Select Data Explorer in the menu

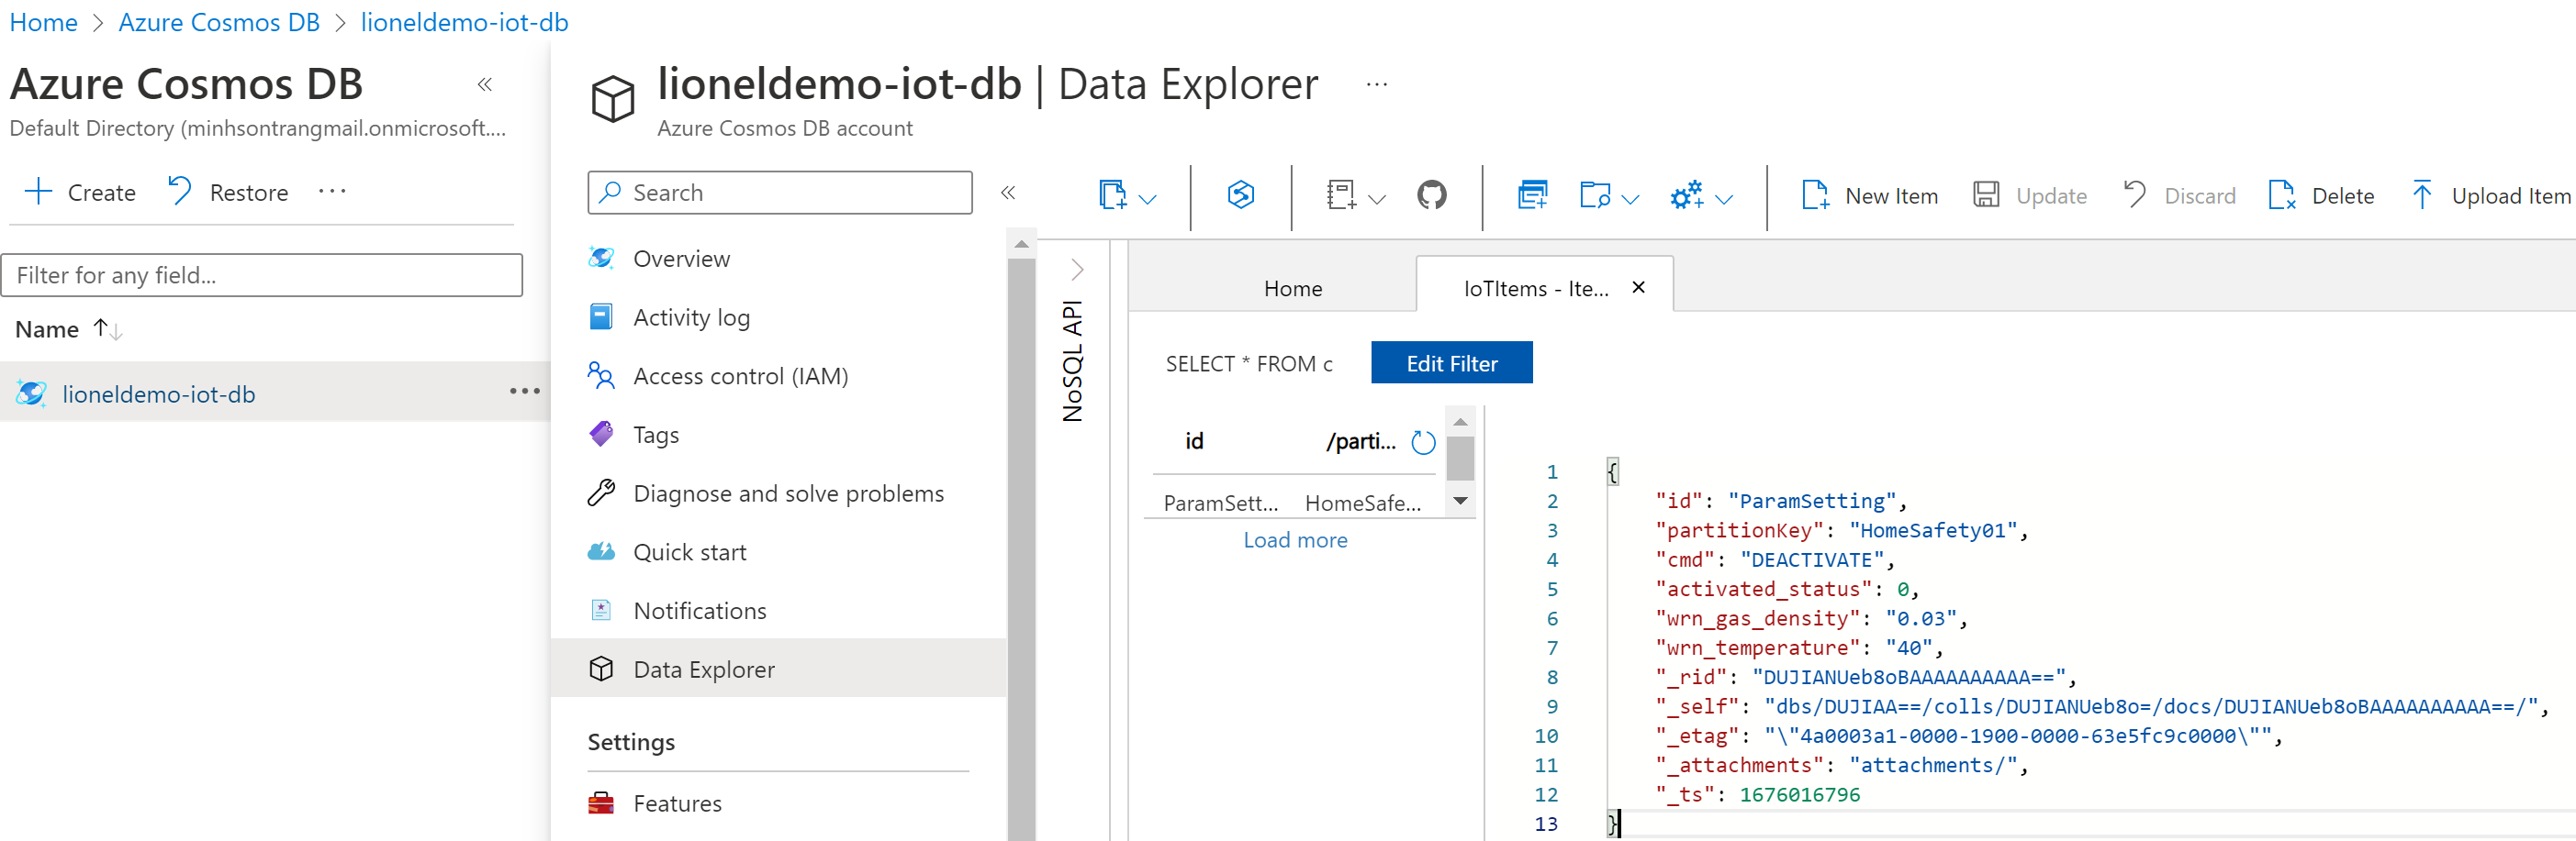pyautogui.click(x=778, y=669)
